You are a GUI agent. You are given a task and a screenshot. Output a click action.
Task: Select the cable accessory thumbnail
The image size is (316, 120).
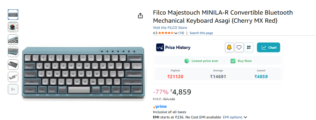click(x=13, y=77)
